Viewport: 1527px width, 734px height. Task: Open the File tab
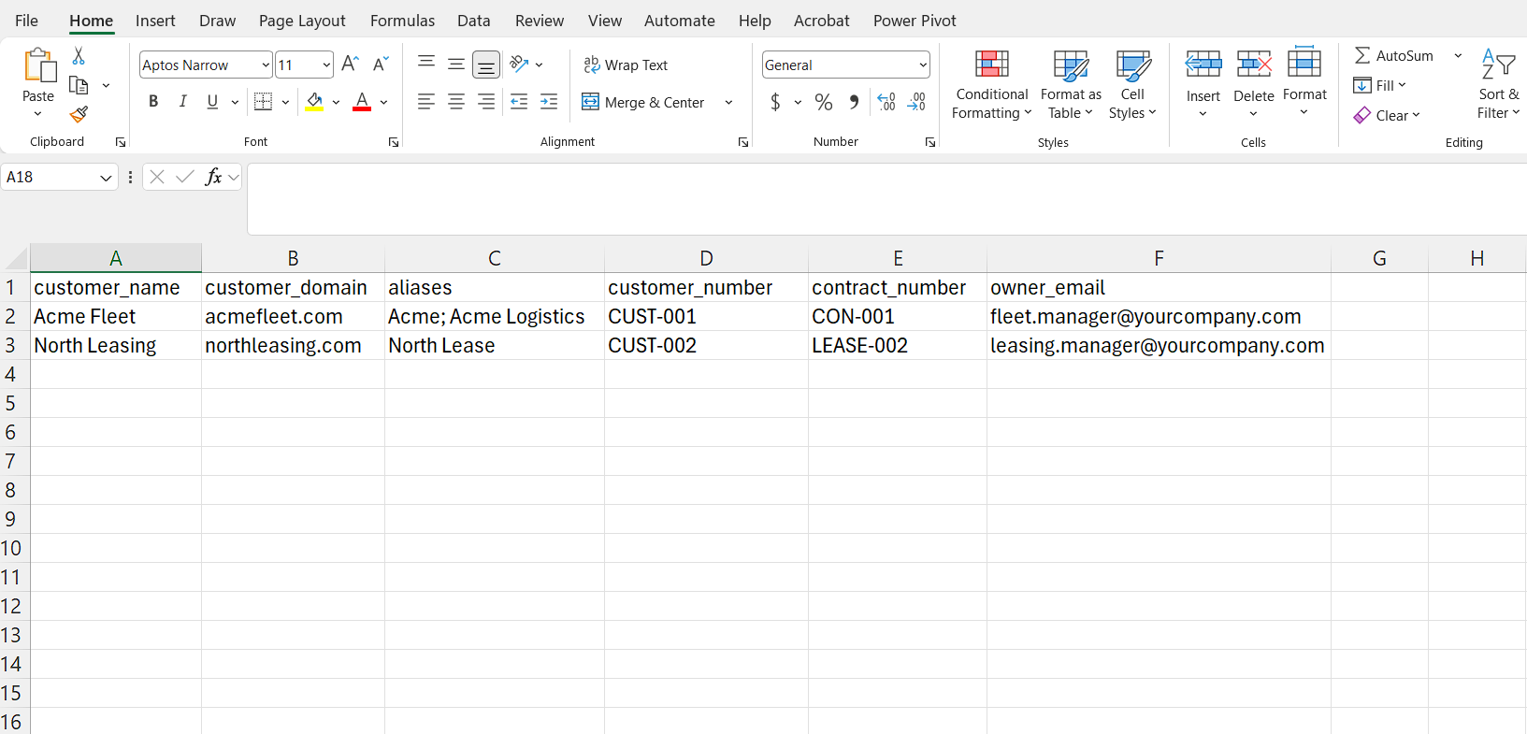click(27, 21)
